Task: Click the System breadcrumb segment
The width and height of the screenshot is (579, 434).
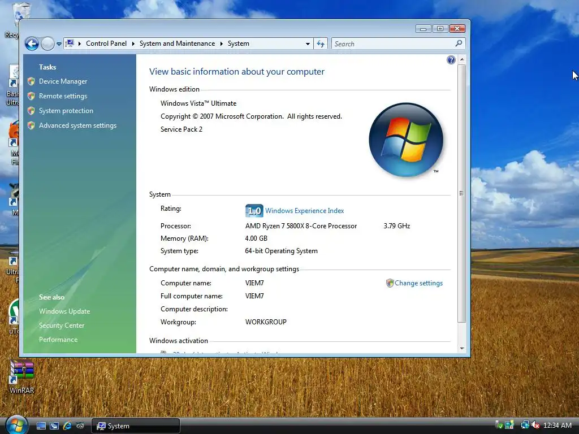Action: point(238,44)
